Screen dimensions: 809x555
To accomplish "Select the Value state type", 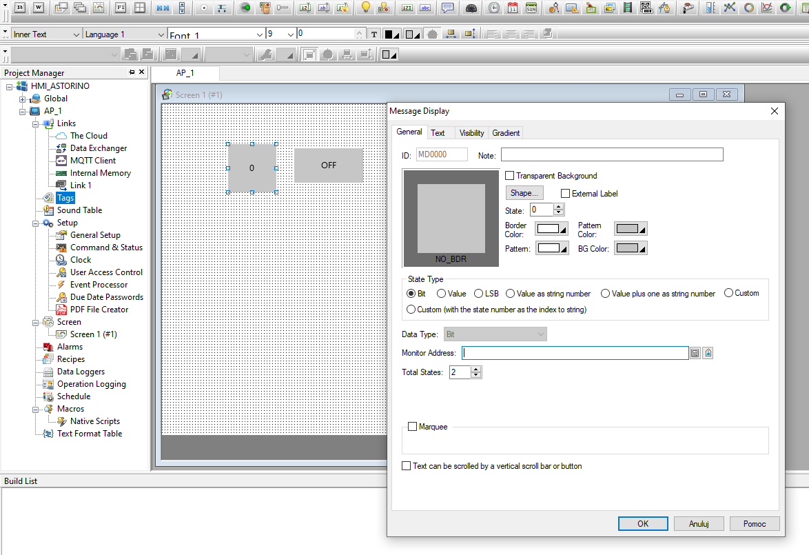I will pyautogui.click(x=441, y=294).
